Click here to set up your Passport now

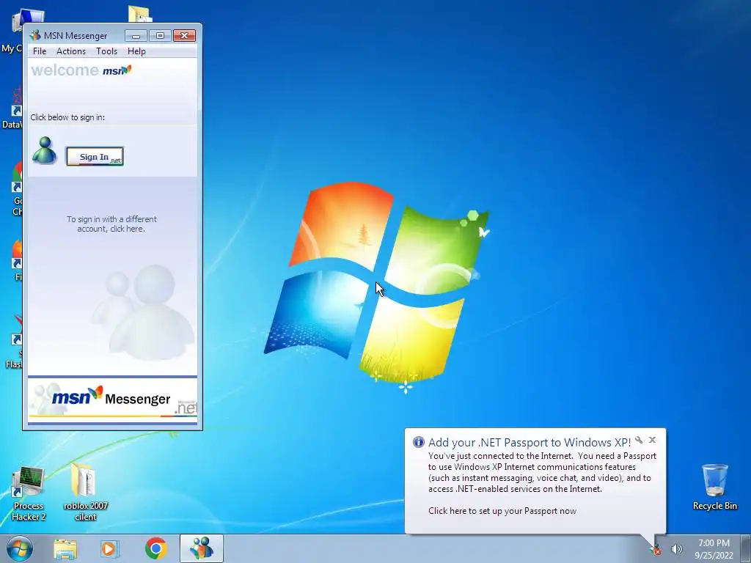[502, 511]
